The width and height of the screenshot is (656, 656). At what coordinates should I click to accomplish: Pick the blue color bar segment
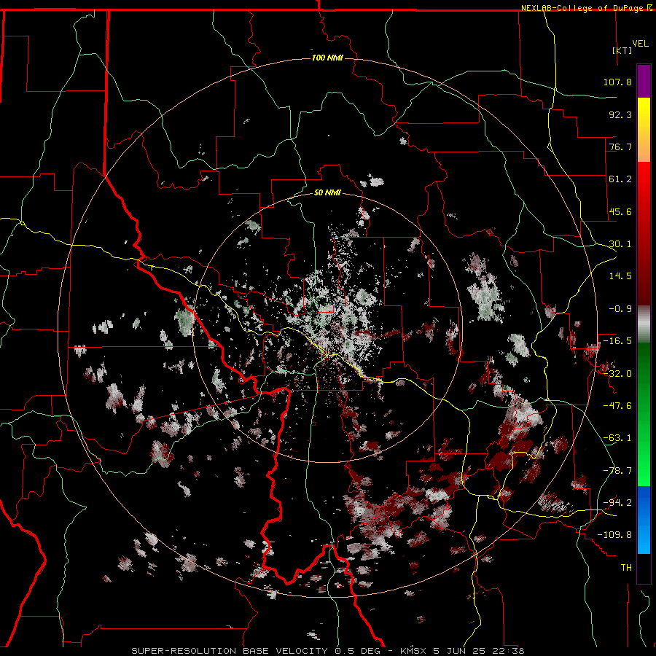[x=644, y=520]
